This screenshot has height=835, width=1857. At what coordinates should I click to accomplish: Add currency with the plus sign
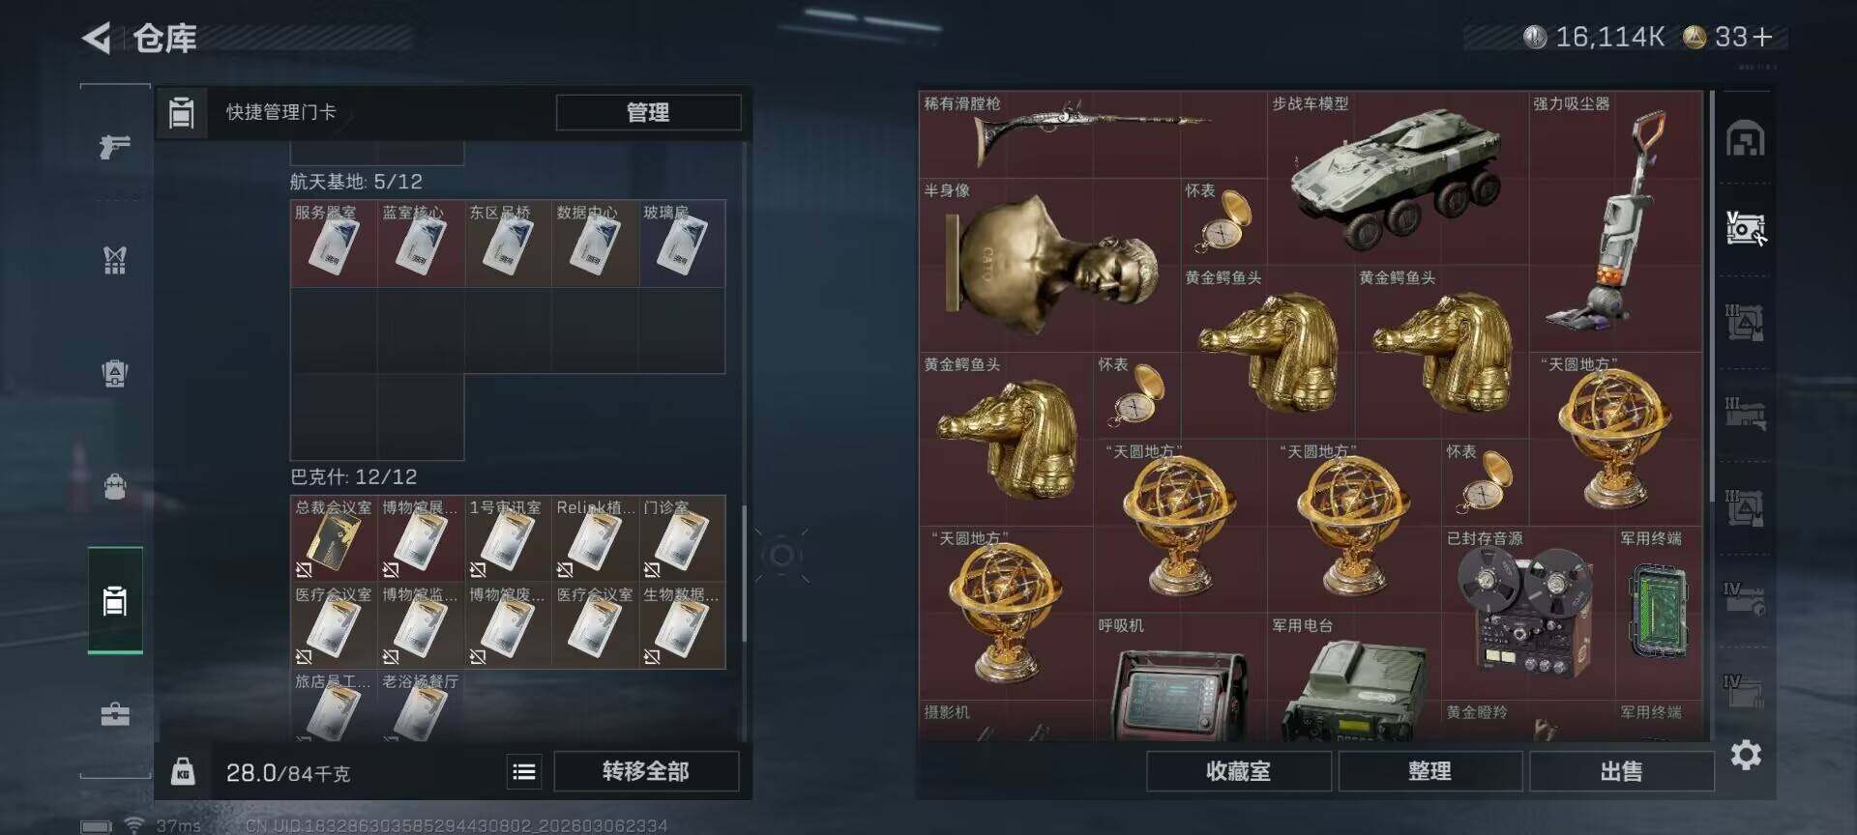tap(1762, 37)
